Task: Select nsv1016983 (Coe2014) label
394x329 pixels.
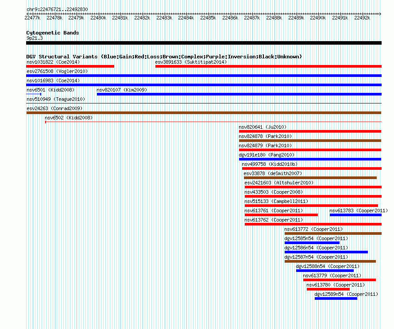Action: point(53,80)
